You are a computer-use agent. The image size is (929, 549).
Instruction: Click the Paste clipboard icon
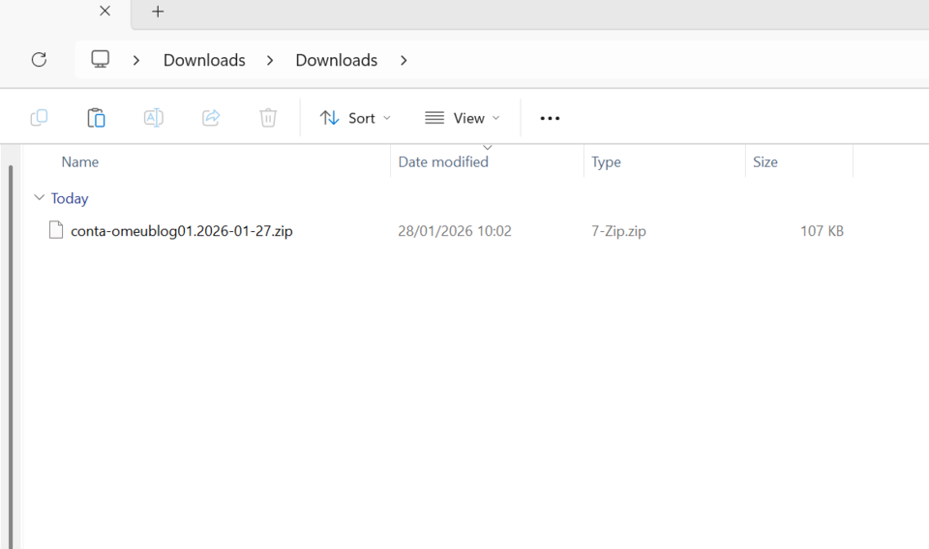[x=96, y=118]
